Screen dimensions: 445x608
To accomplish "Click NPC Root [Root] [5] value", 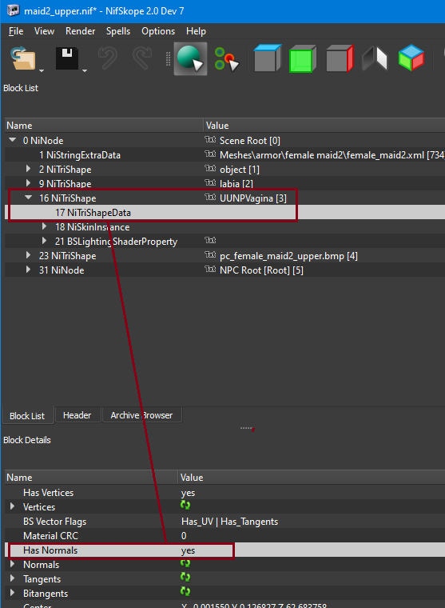I will click(x=261, y=270).
